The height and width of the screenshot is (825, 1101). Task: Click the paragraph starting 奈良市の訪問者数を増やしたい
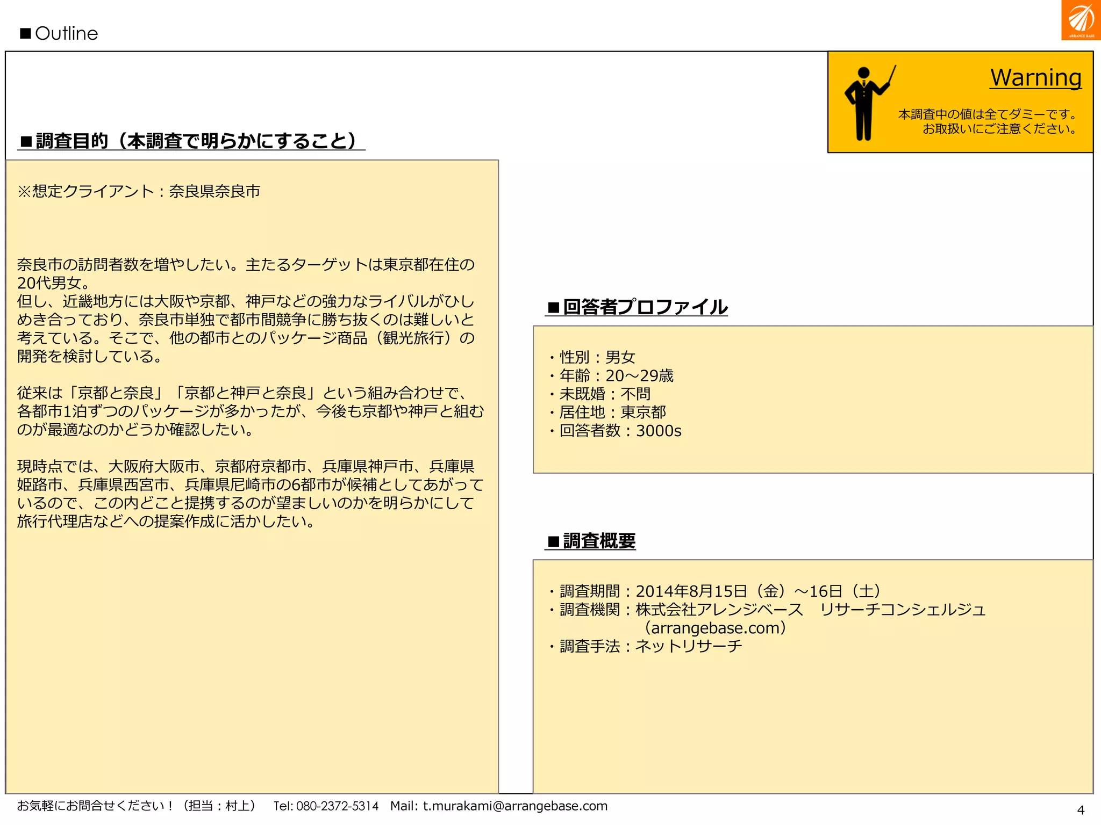[246, 310]
